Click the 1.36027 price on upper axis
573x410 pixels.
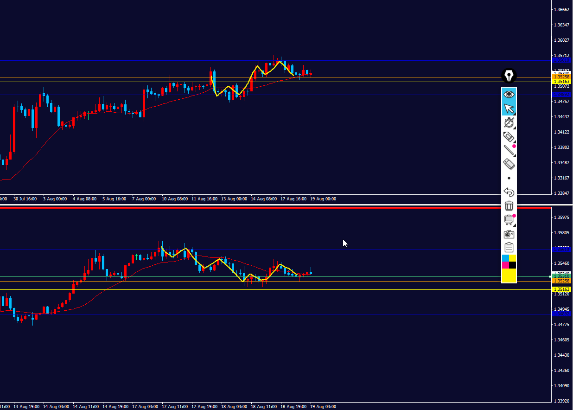[x=562, y=40]
